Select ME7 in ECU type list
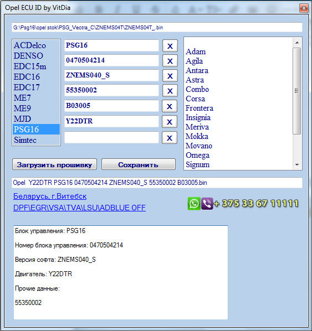 (x=36, y=98)
